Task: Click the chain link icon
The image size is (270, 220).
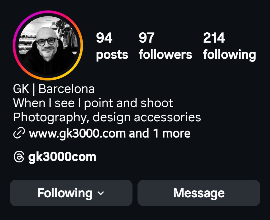Action: click(x=19, y=133)
